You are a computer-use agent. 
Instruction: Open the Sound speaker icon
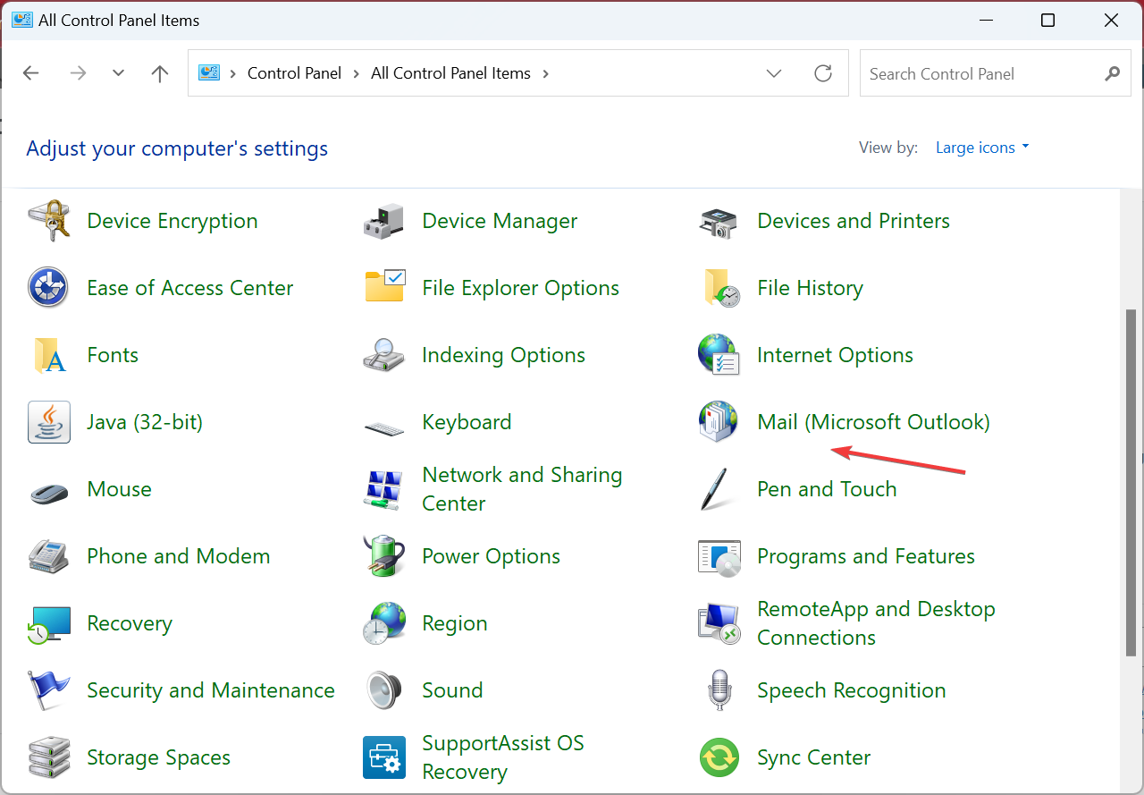(384, 690)
